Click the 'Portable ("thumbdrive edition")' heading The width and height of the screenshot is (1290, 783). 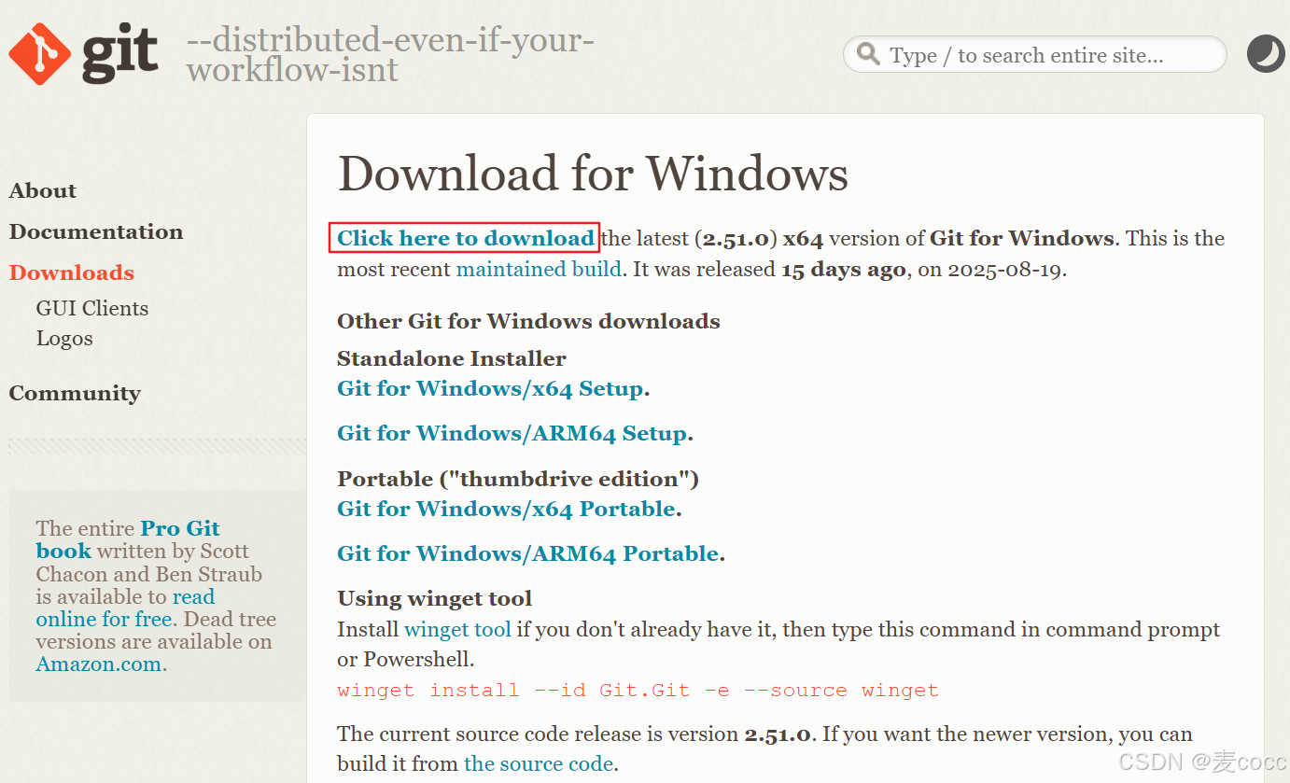tap(518, 479)
